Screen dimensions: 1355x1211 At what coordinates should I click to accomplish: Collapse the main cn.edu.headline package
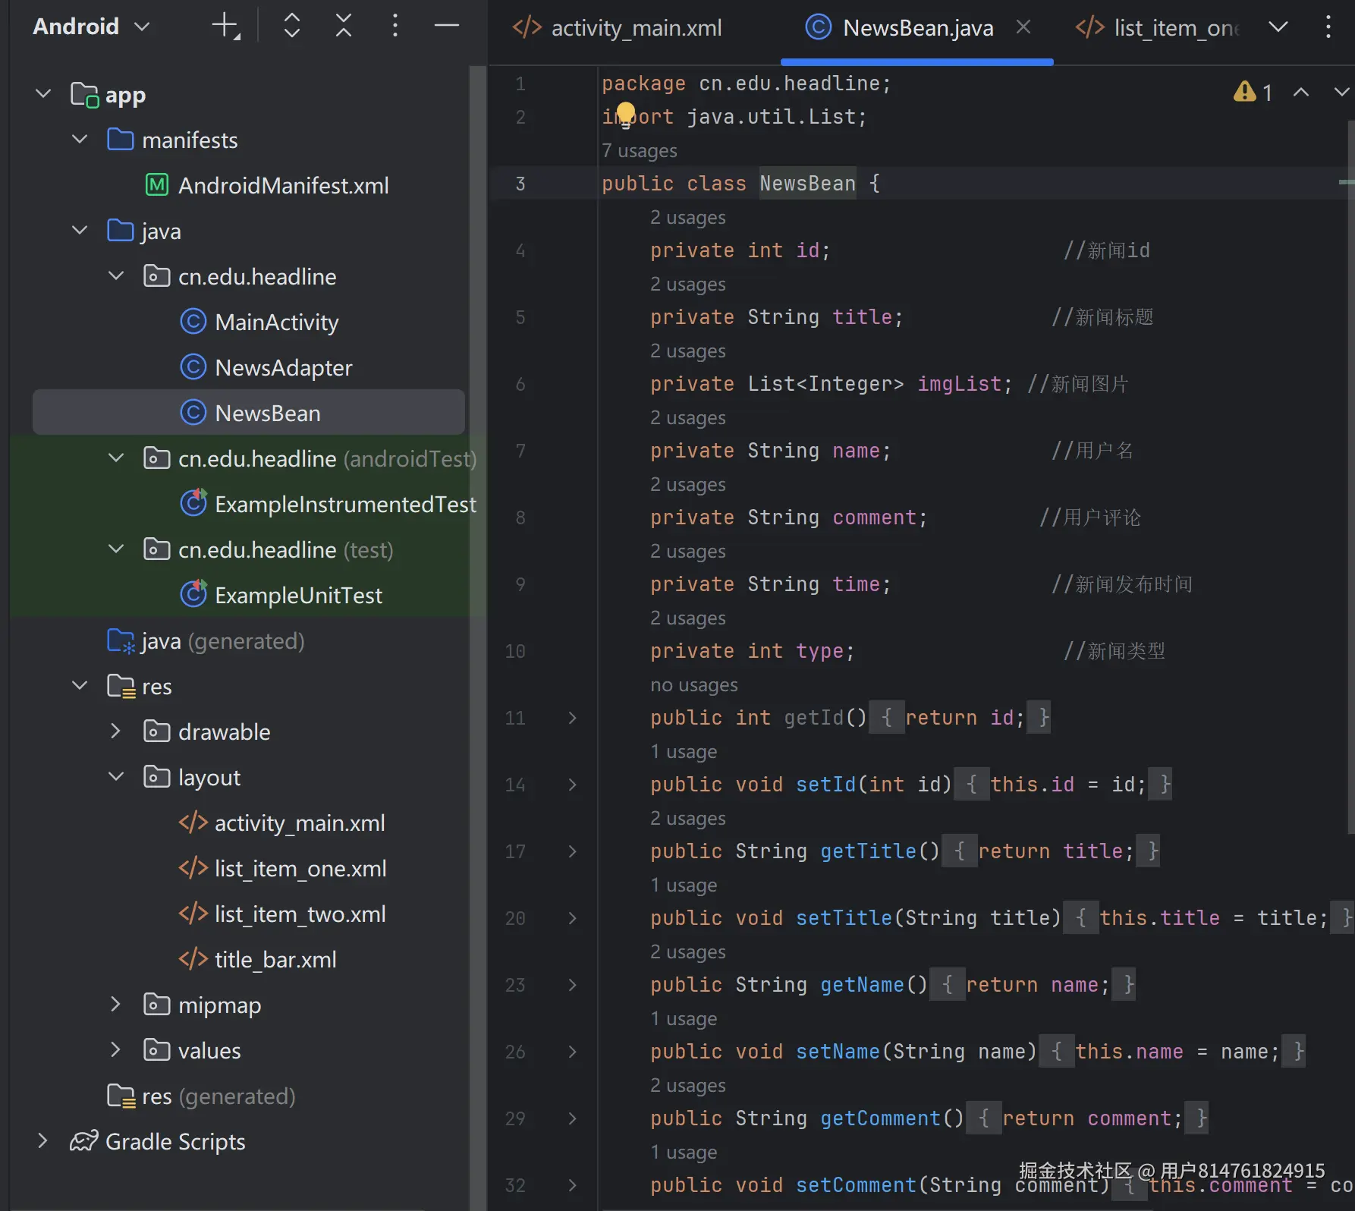coord(116,276)
